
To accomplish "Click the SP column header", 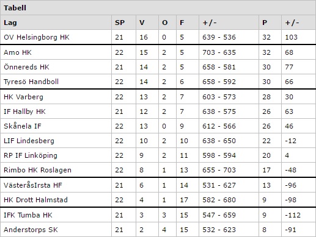I will tap(120, 23).
